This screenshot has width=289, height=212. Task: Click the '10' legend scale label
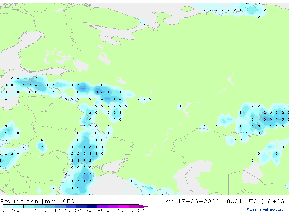[x=57, y=210]
